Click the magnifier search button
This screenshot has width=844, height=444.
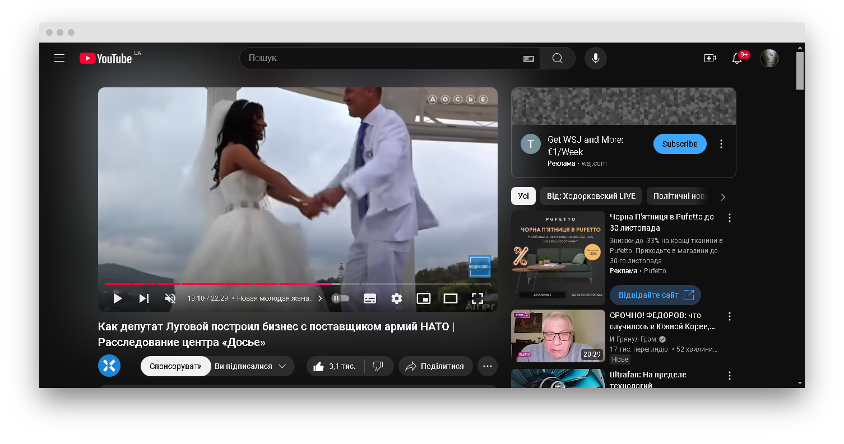pyautogui.click(x=558, y=58)
